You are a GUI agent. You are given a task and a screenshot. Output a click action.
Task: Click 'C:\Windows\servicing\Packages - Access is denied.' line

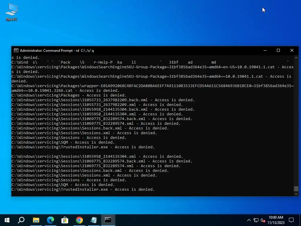69,95
